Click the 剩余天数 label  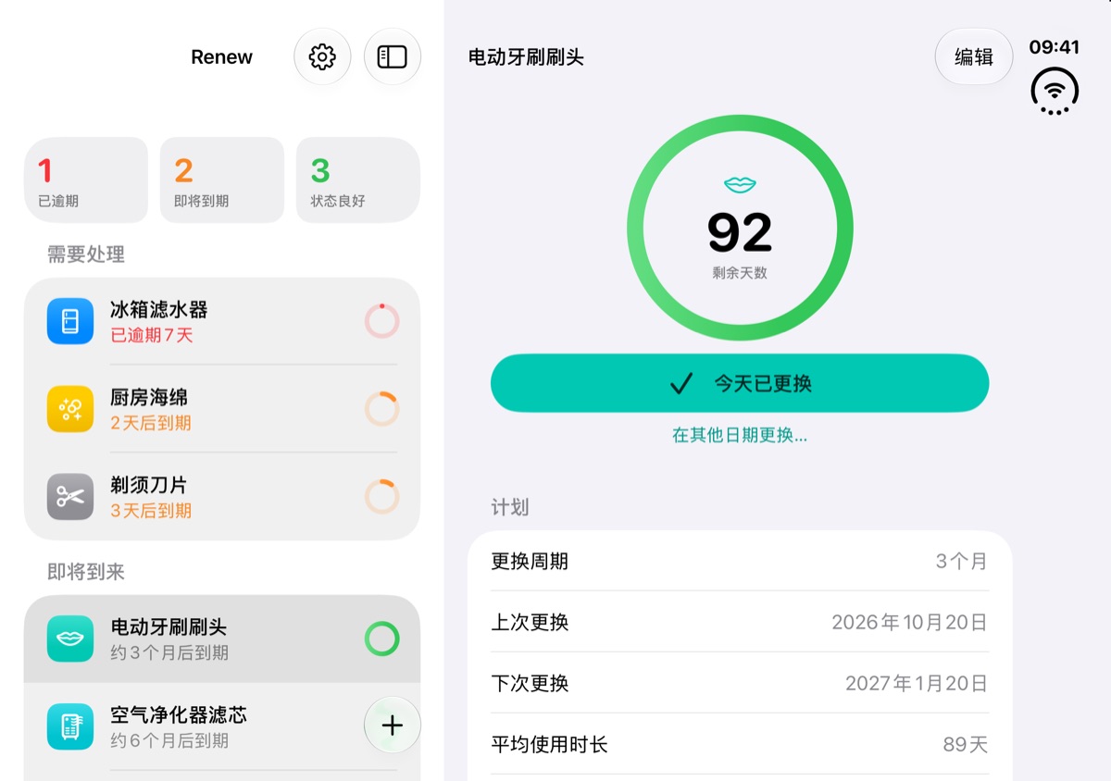(740, 273)
